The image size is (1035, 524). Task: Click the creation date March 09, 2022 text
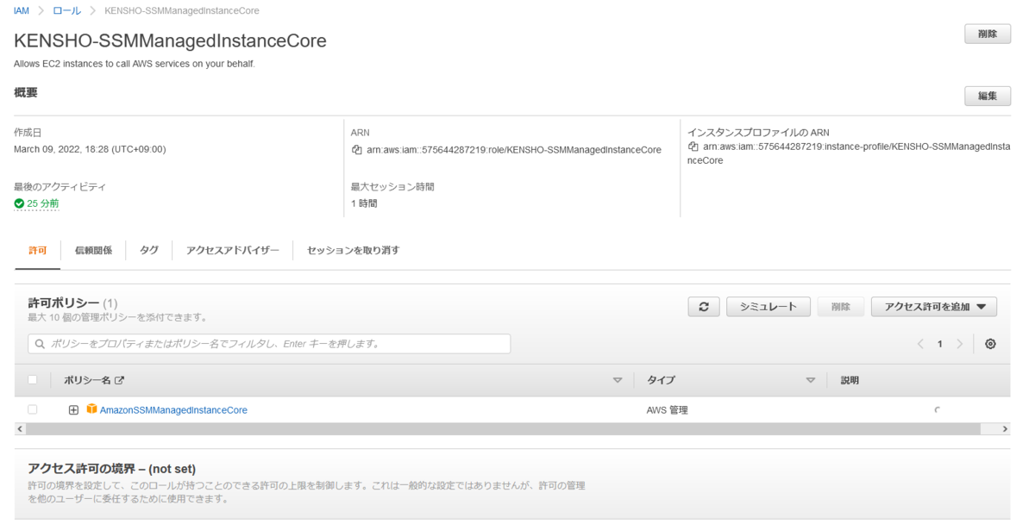[x=90, y=149]
